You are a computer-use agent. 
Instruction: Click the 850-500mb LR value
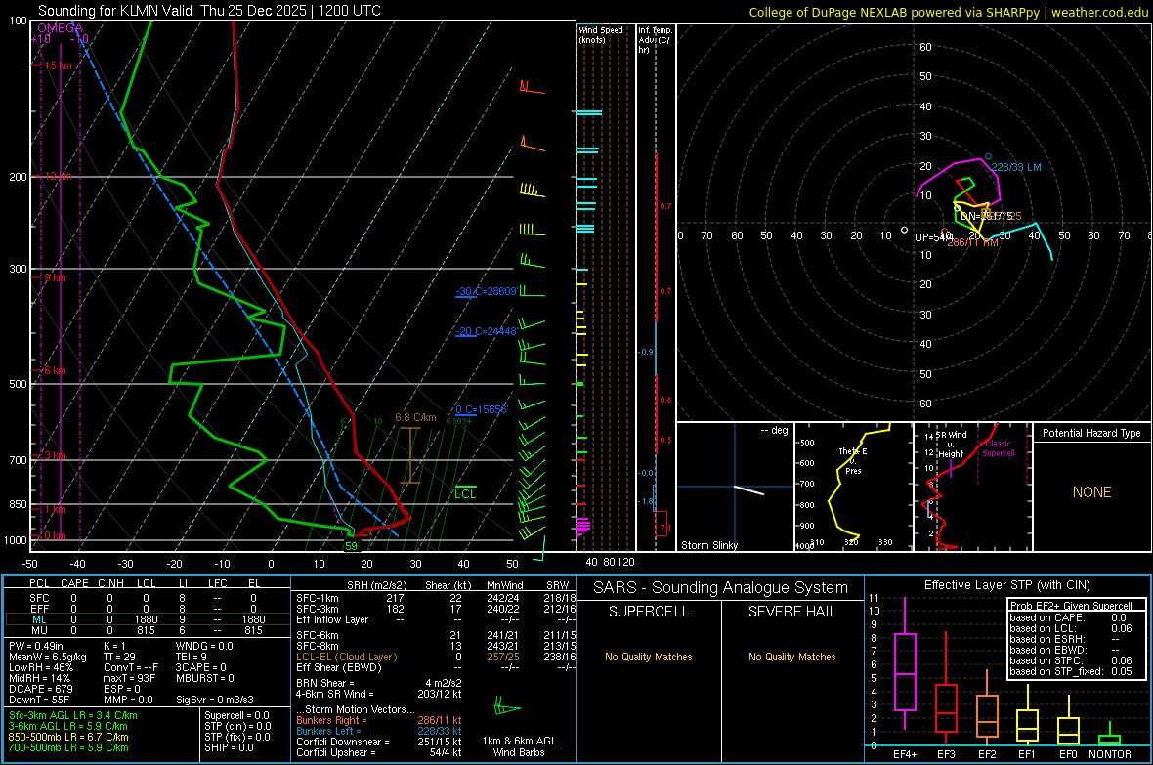[x=68, y=737]
